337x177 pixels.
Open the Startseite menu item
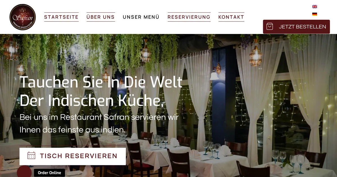coord(61,17)
